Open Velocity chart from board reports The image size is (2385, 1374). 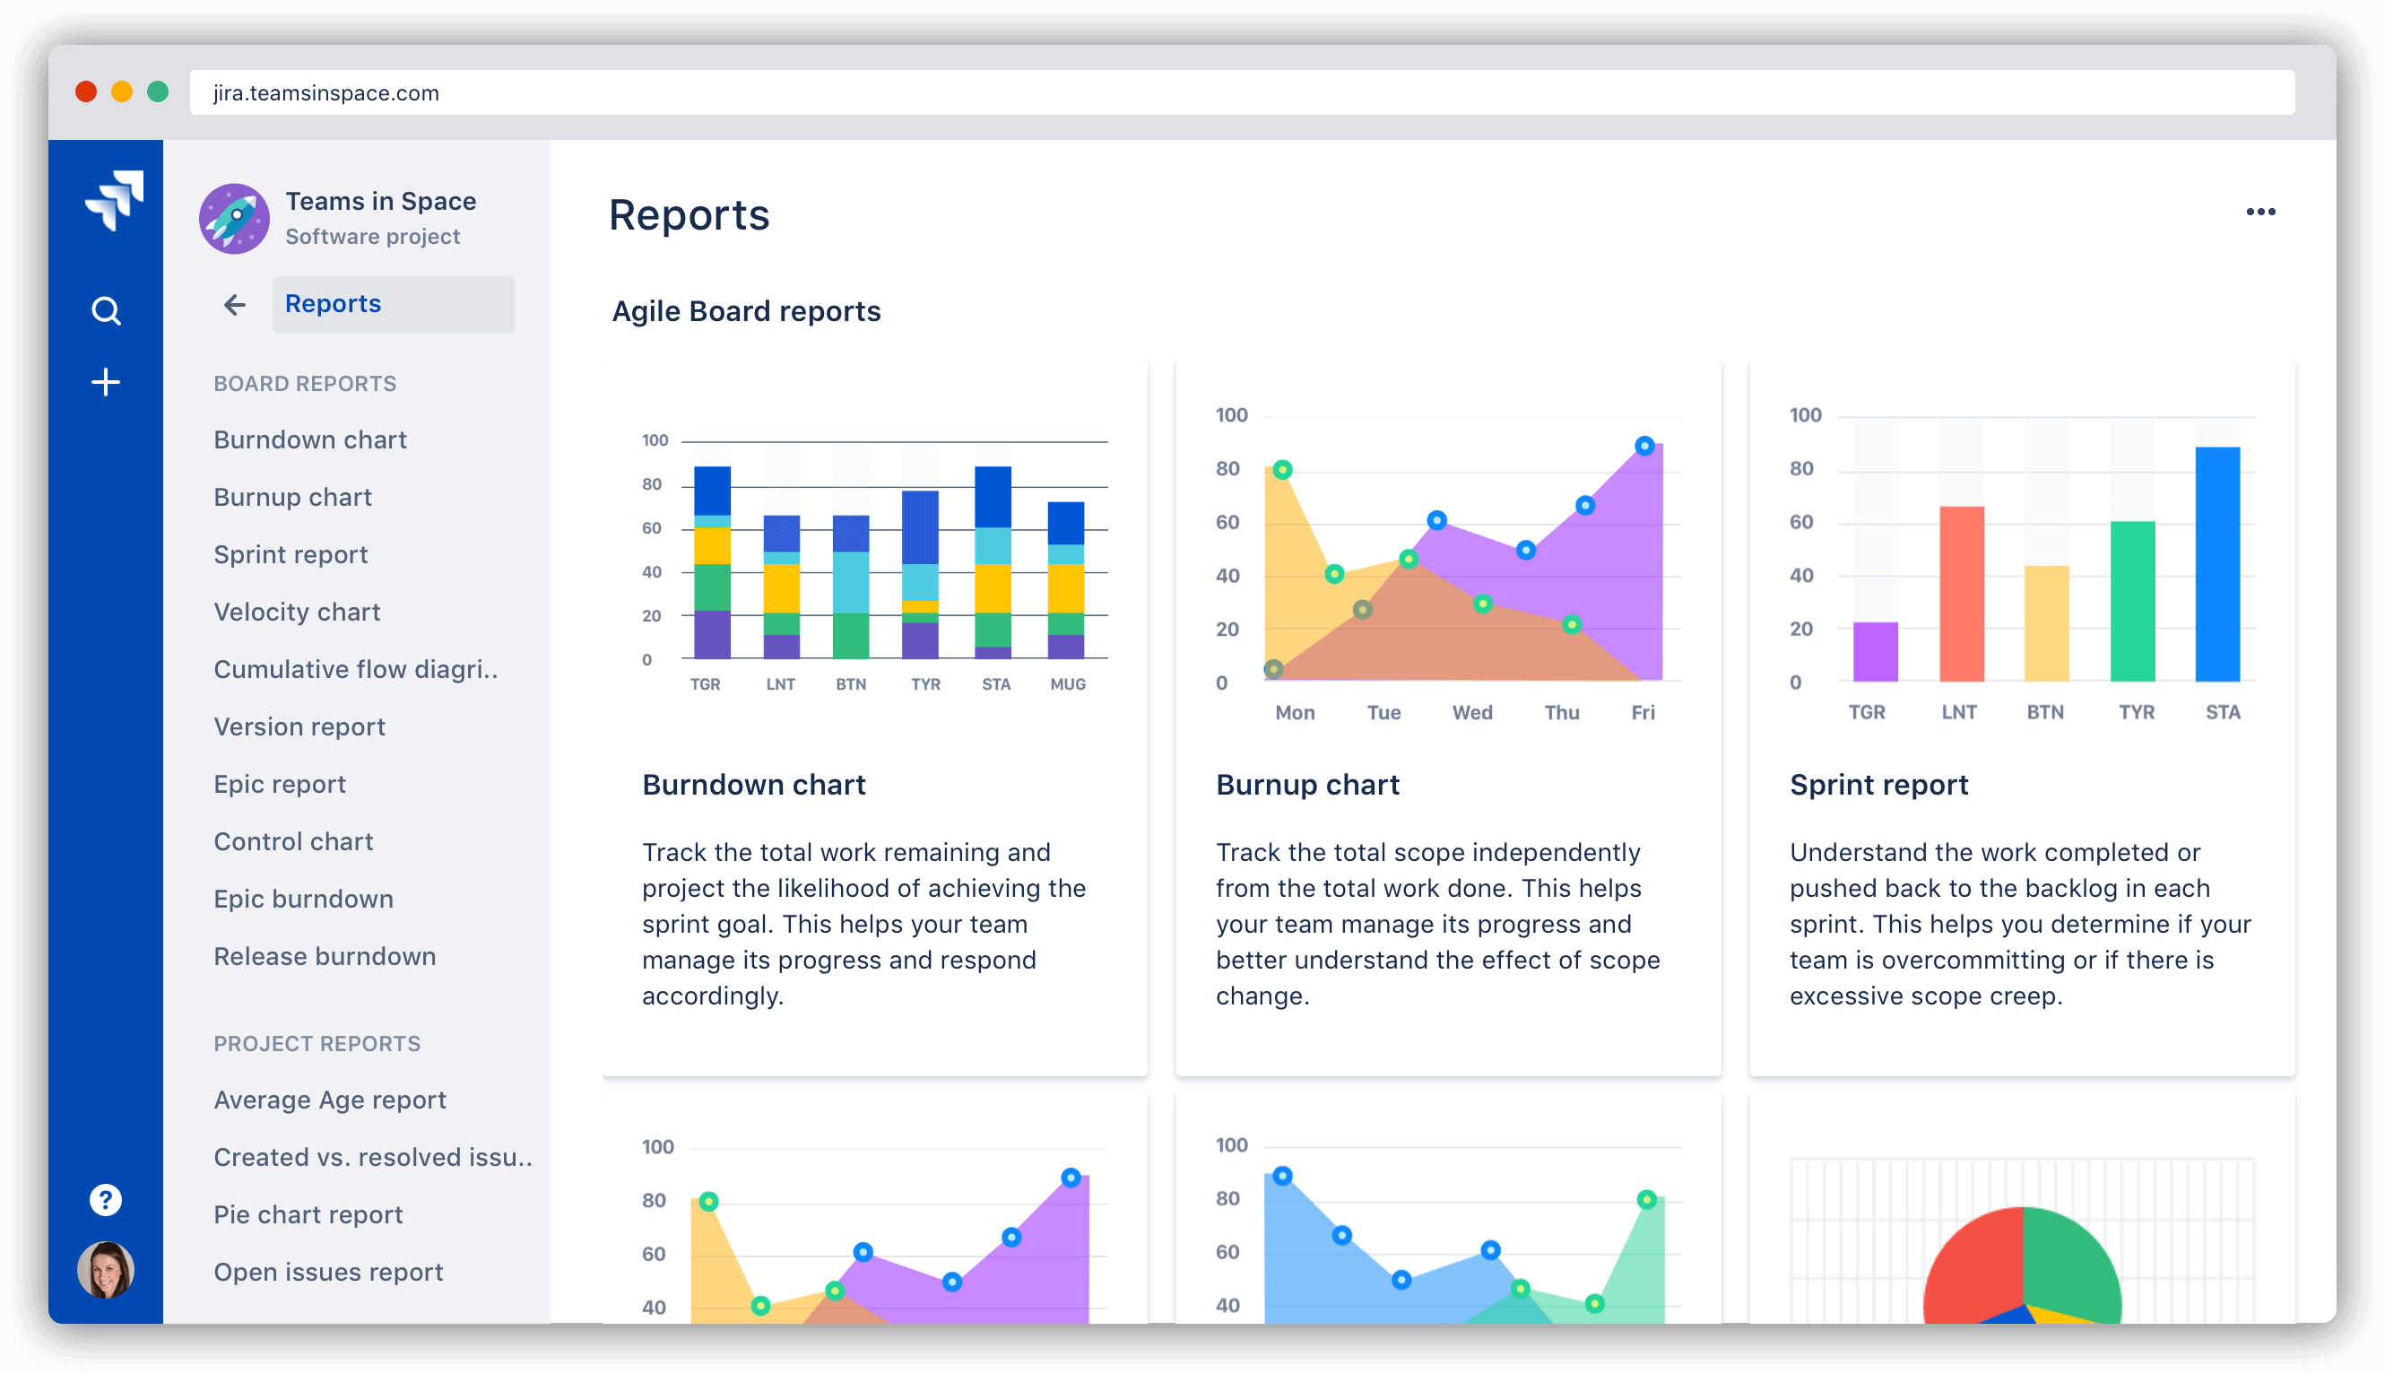[x=298, y=613]
